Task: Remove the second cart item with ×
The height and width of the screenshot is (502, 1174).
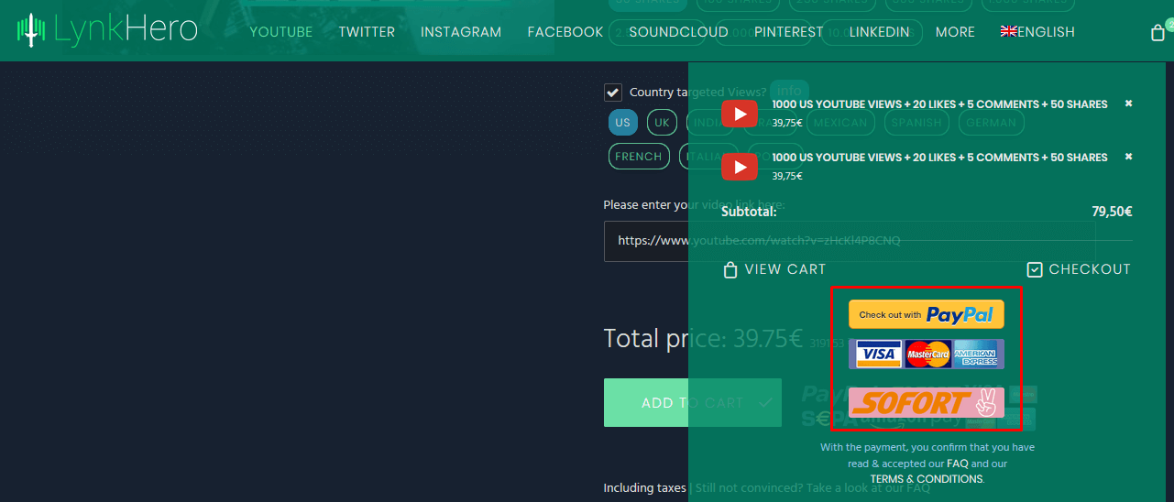Action: (1128, 157)
